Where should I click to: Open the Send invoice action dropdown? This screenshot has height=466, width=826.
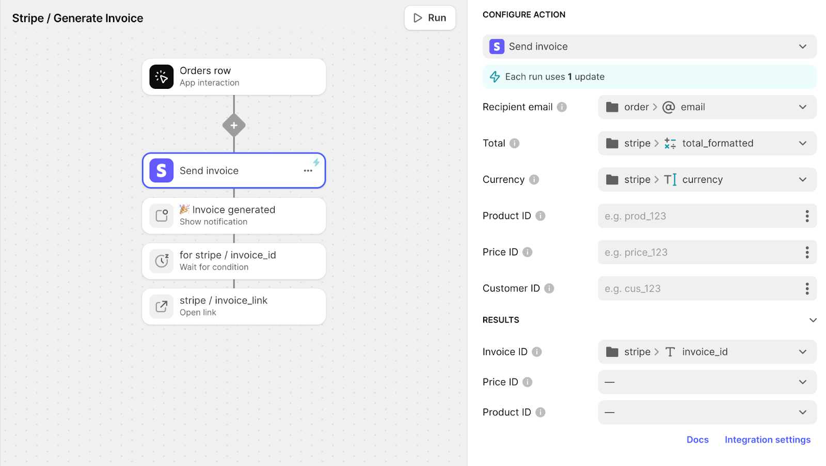click(x=649, y=46)
